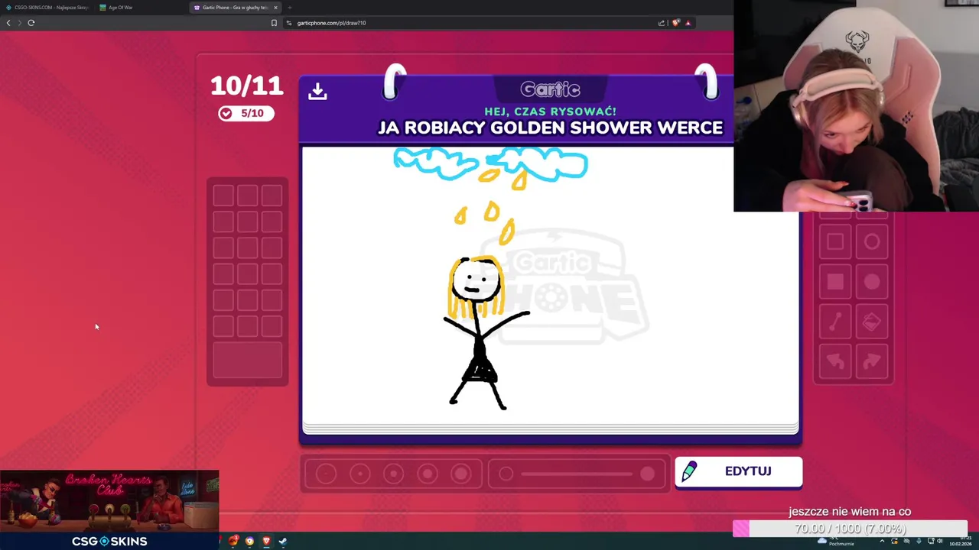Open the custom color box below the palette
979x550 pixels.
pyautogui.click(x=247, y=360)
